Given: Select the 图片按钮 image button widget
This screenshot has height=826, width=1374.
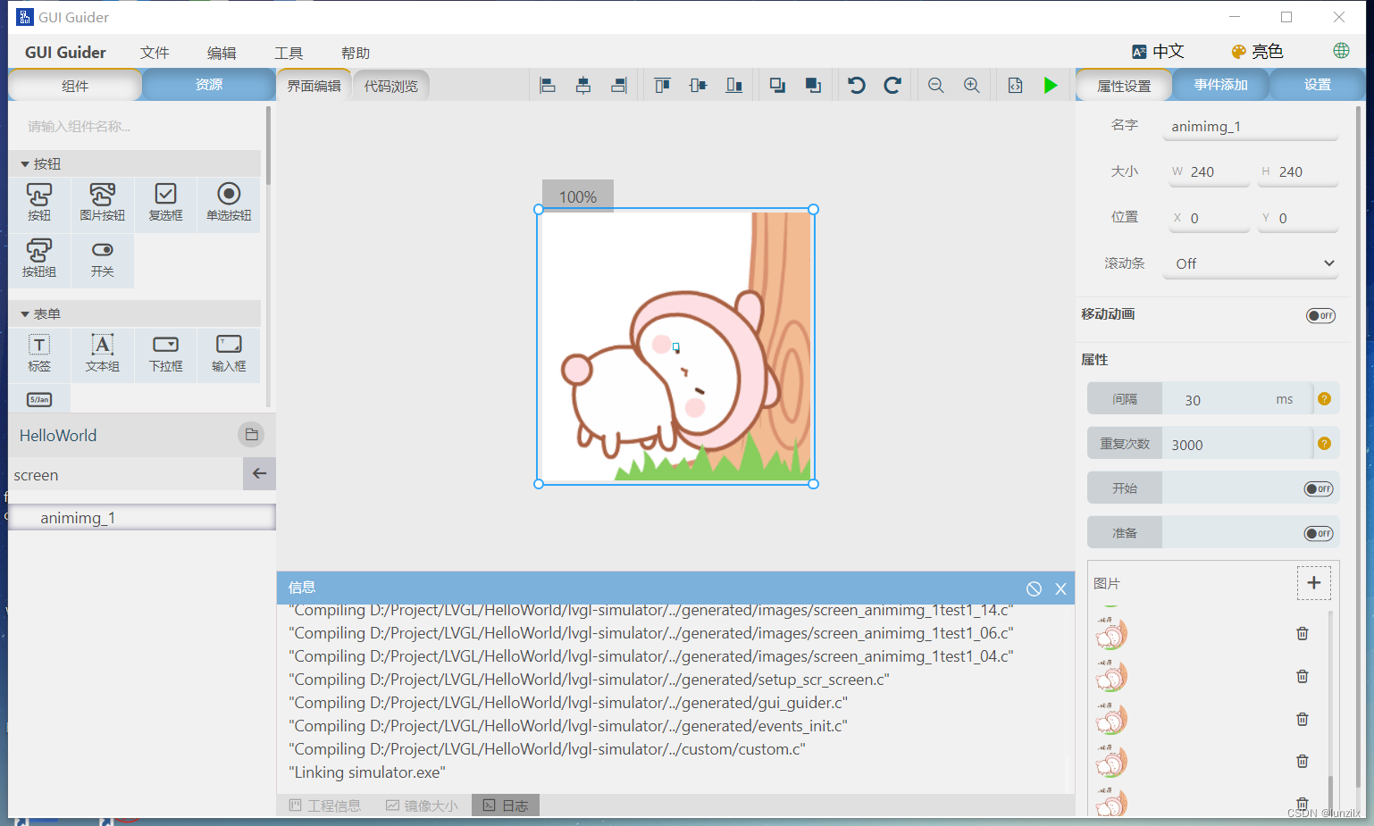Looking at the screenshot, I should click(102, 203).
